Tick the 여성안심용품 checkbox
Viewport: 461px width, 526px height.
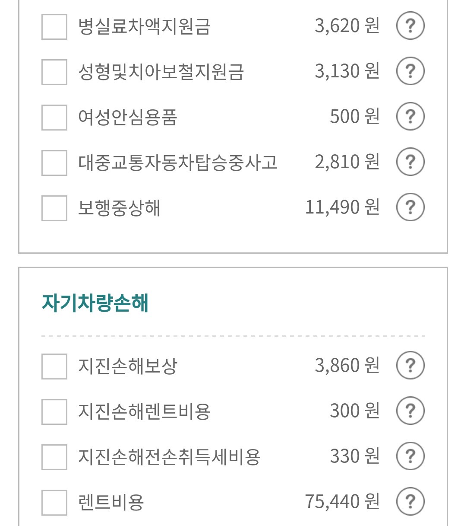54,117
